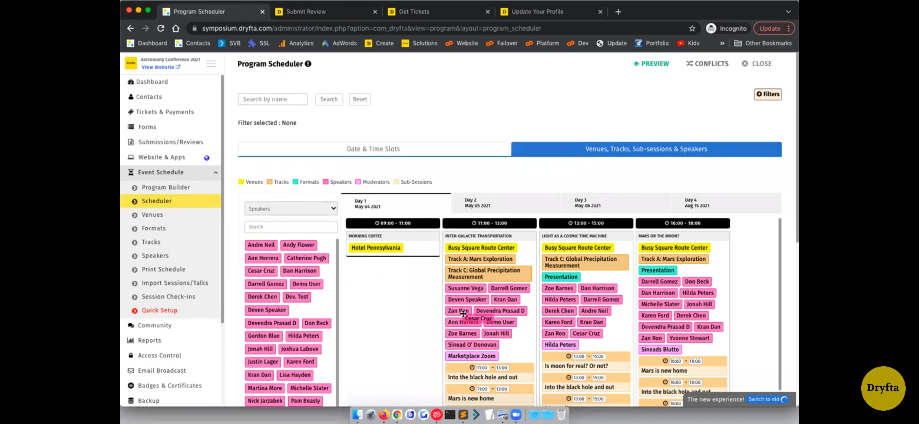Viewport: 919px width, 424px height.
Task: Click the Backup database icon
Action: tap(131, 400)
